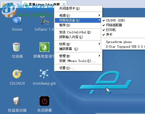Expand the 管理(M) submenu arrow
145x114 pixels.
[x=100, y=56]
